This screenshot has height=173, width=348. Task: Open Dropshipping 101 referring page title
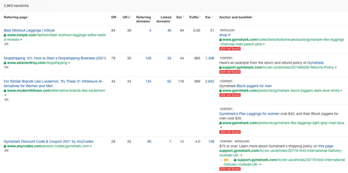(55, 58)
